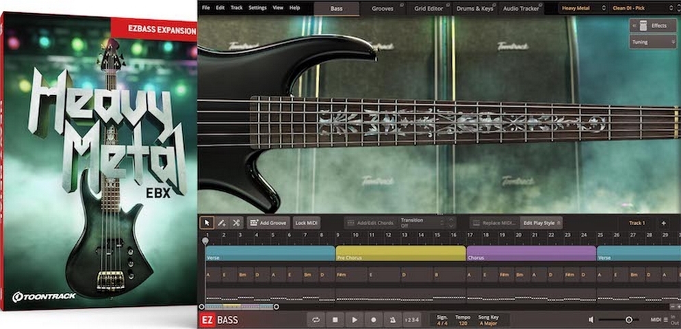Screen dimensions: 681x329
Task: Open the Track menu
Action: tap(237, 8)
